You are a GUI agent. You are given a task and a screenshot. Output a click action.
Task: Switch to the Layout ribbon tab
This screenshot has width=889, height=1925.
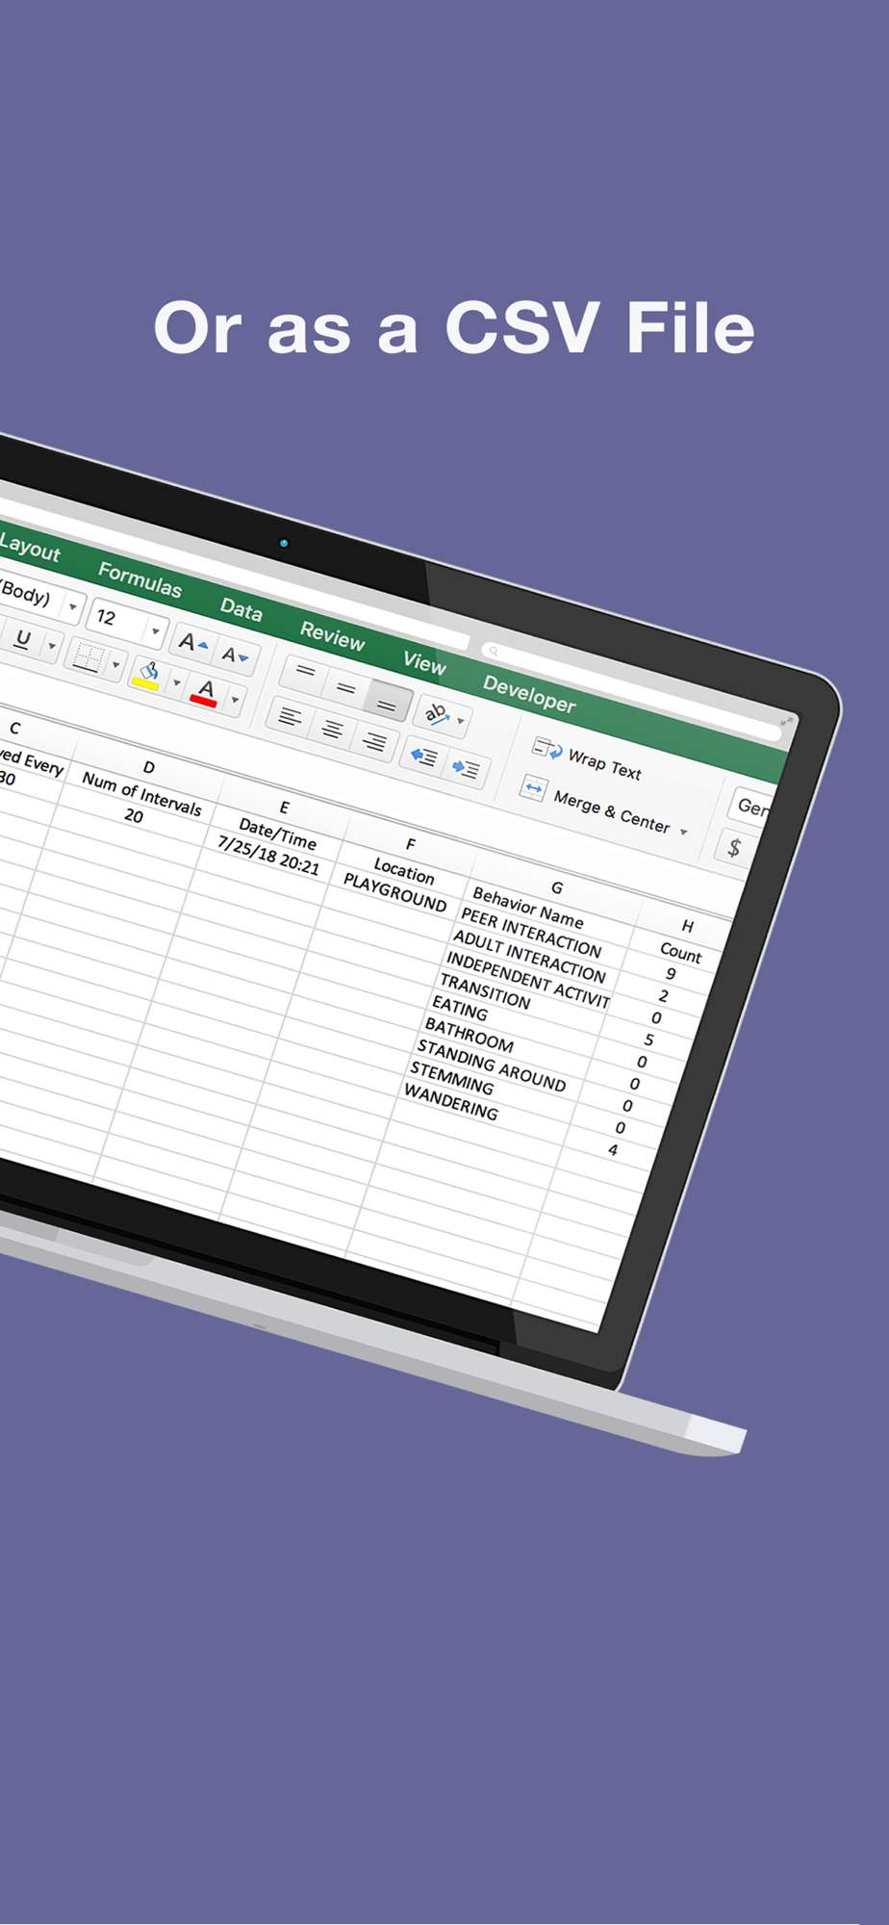(30, 548)
